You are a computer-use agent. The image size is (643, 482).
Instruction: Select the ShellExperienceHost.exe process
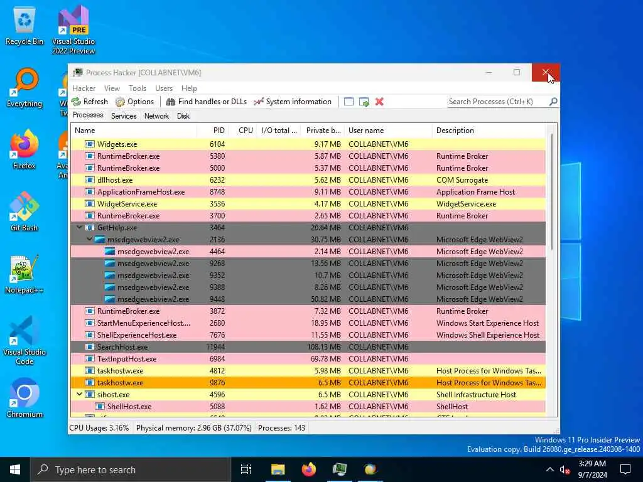tap(308, 335)
